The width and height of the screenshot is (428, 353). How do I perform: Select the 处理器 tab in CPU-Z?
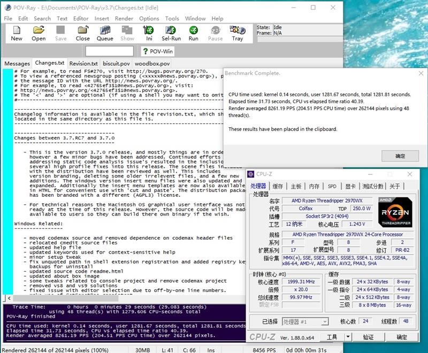pyautogui.click(x=258, y=186)
